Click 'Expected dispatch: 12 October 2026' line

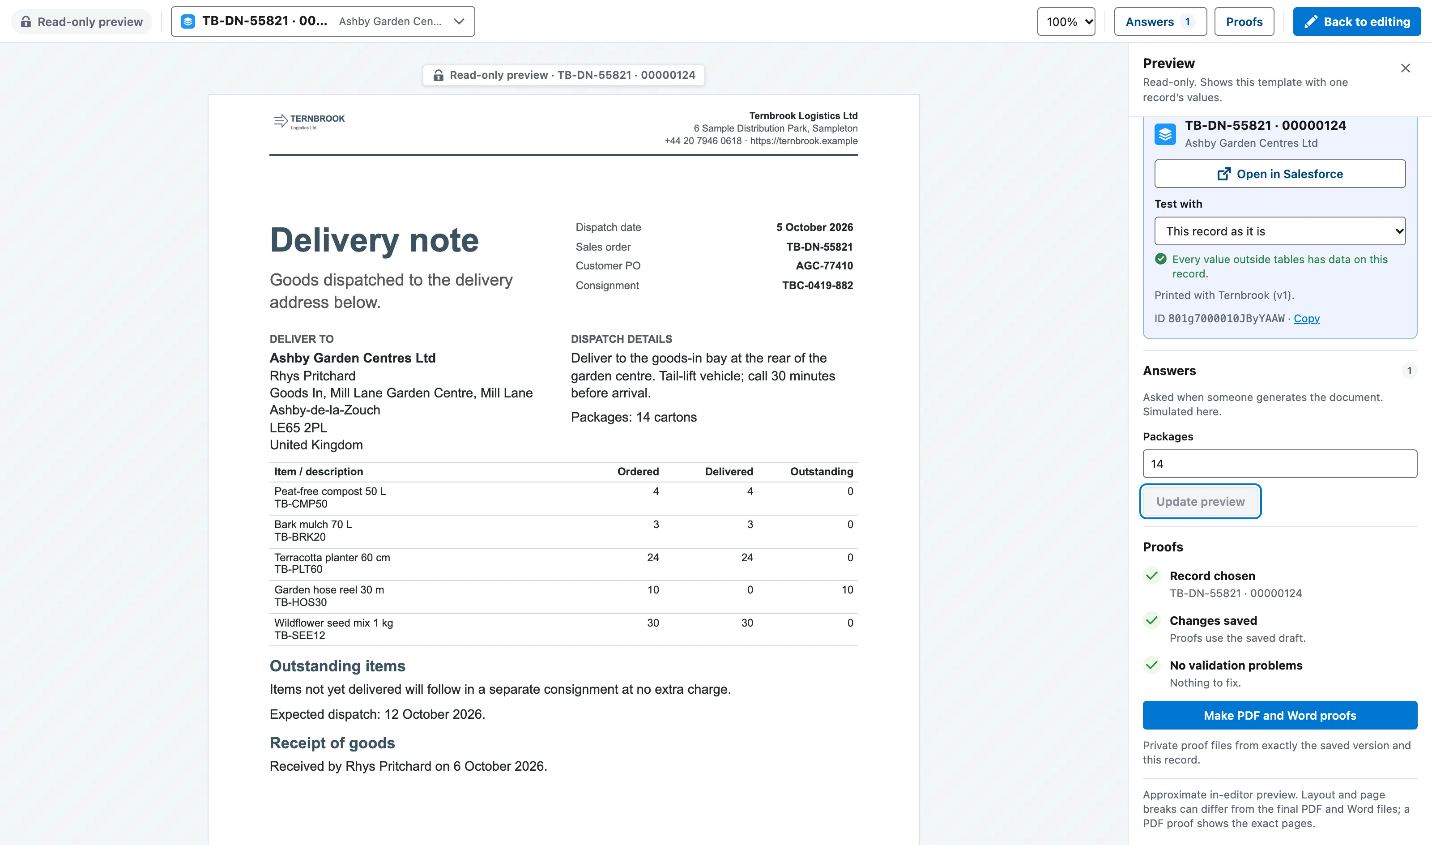(x=377, y=714)
